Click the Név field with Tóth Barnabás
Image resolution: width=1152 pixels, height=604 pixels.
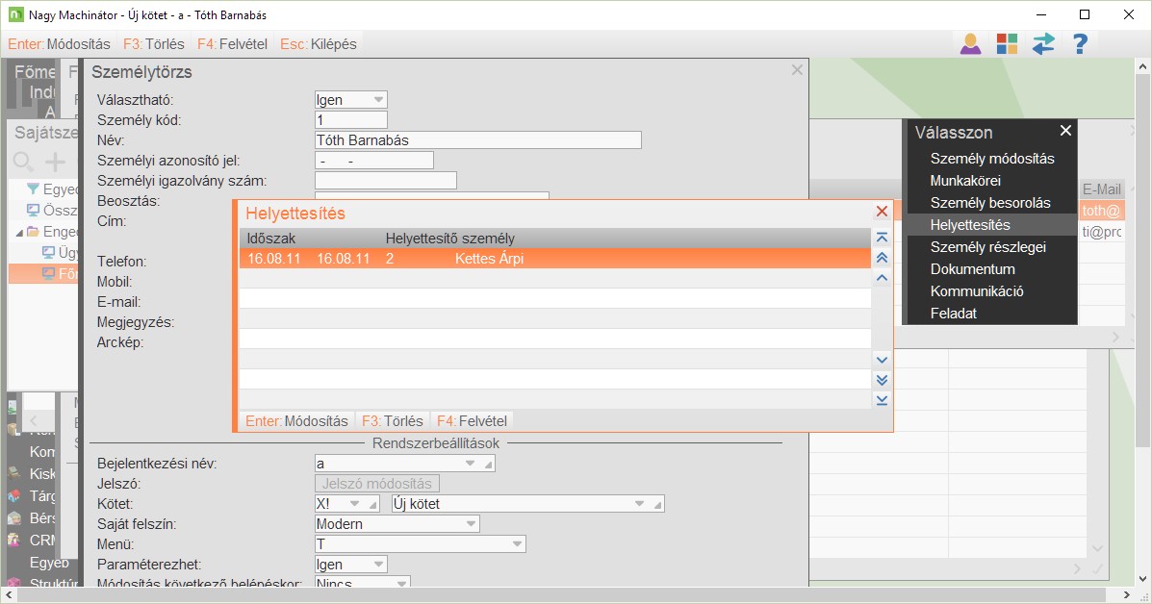(477, 140)
